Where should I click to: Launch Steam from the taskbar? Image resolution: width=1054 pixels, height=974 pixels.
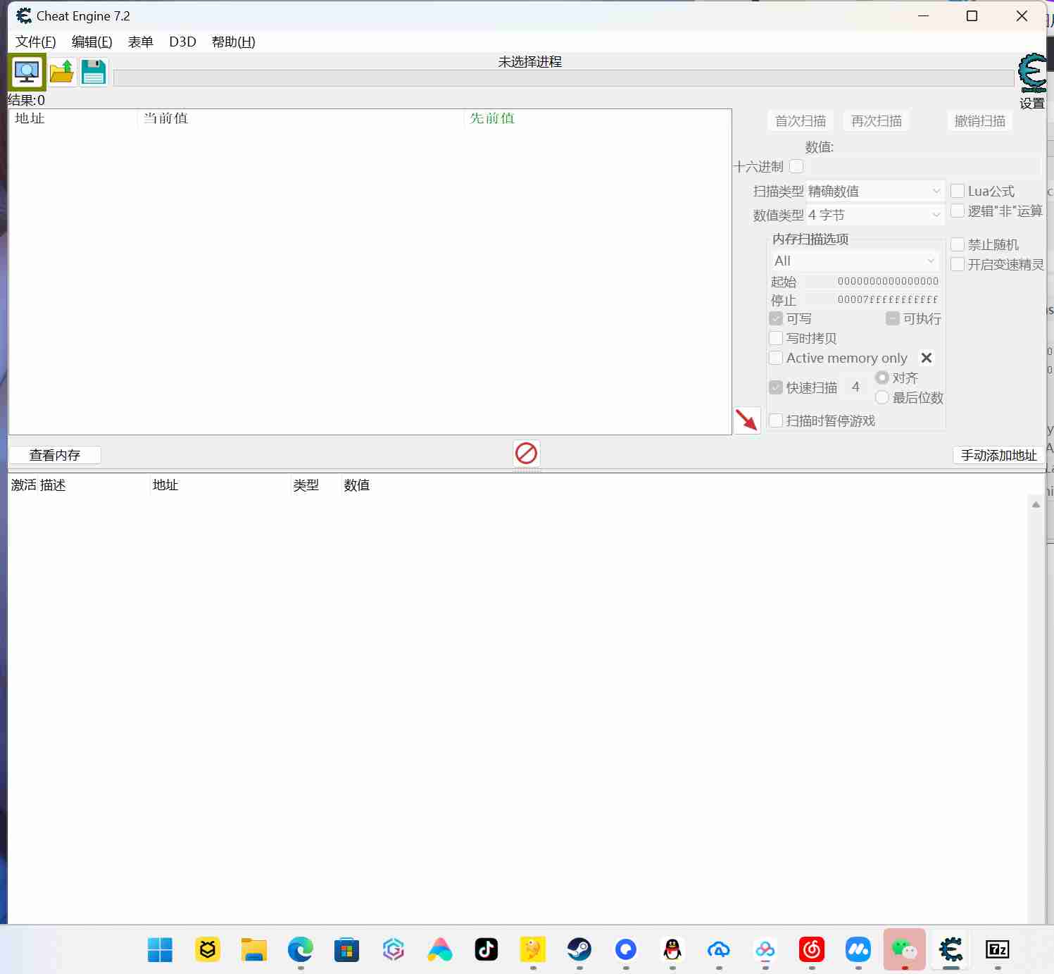[579, 949]
